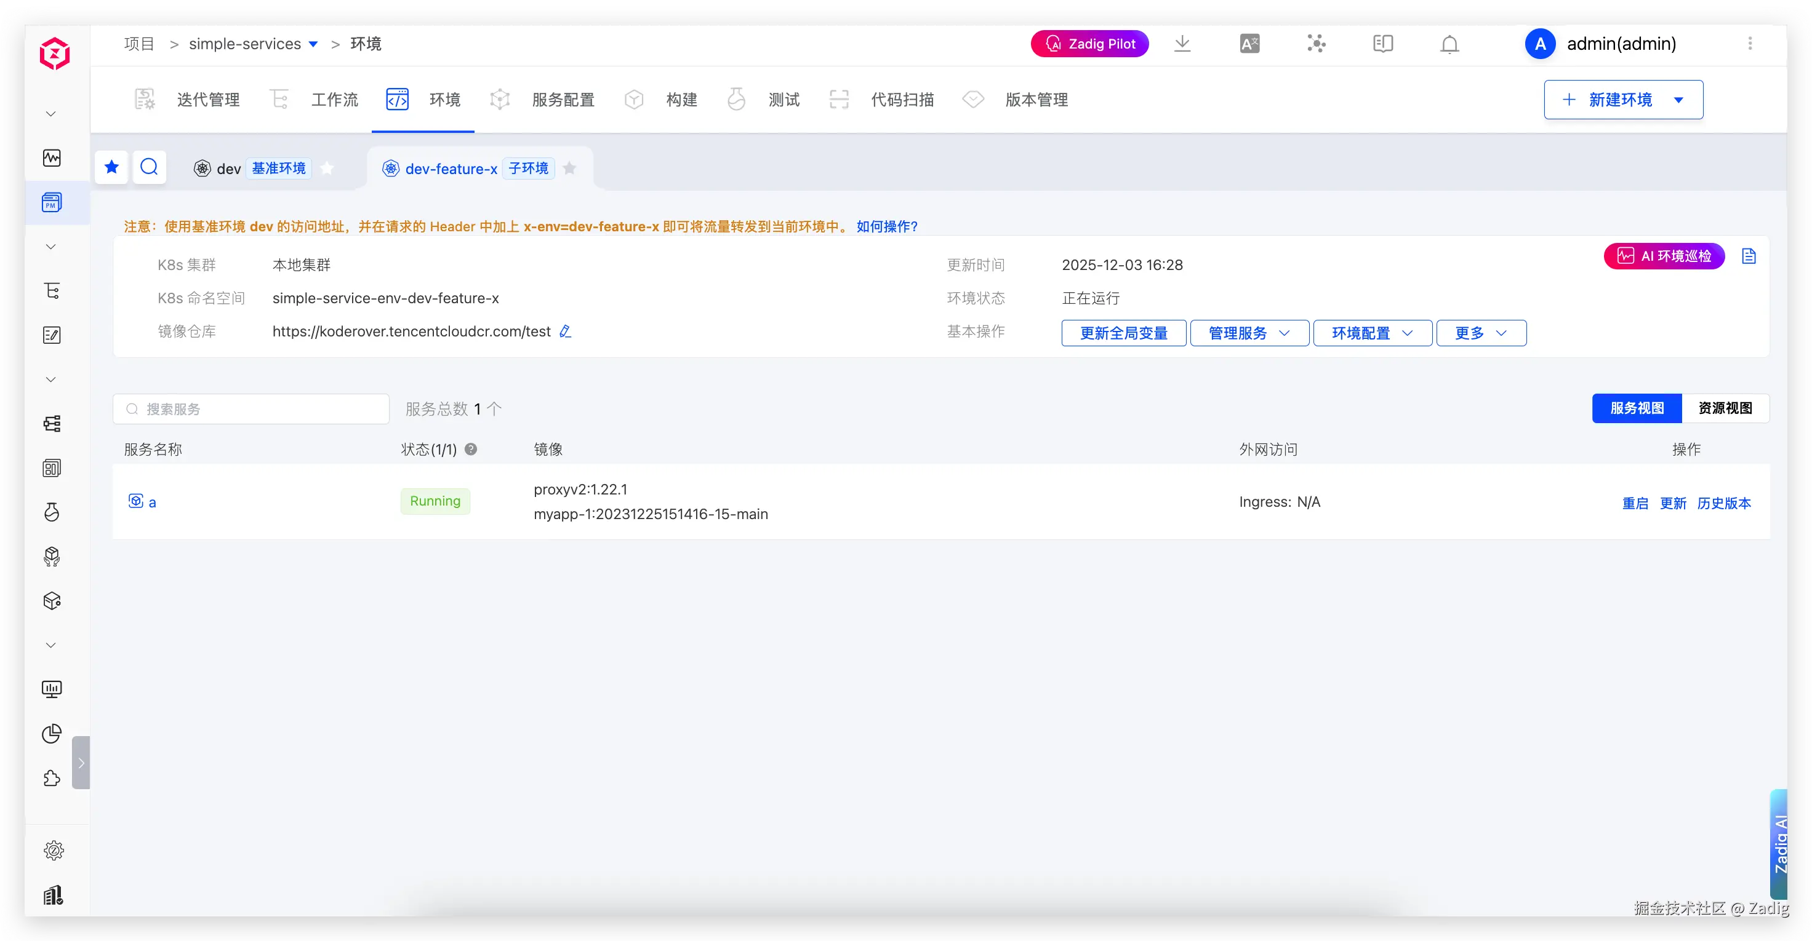Open notifications bell icon
Viewport: 1812px width, 941px height.
coord(1449,44)
